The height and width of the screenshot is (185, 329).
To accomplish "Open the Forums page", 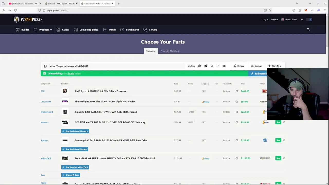I will coord(150,30).
